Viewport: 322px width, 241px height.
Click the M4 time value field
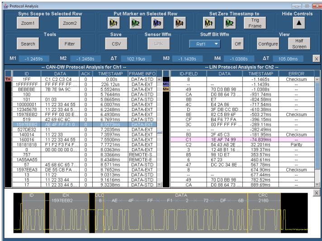pyautogui.click(x=239, y=59)
